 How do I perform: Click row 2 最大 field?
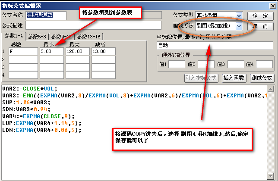click(x=77, y=59)
